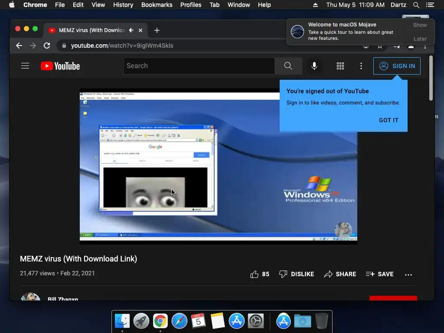Open more actions ellipsis below video
The image size is (444, 333).
pyautogui.click(x=408, y=274)
